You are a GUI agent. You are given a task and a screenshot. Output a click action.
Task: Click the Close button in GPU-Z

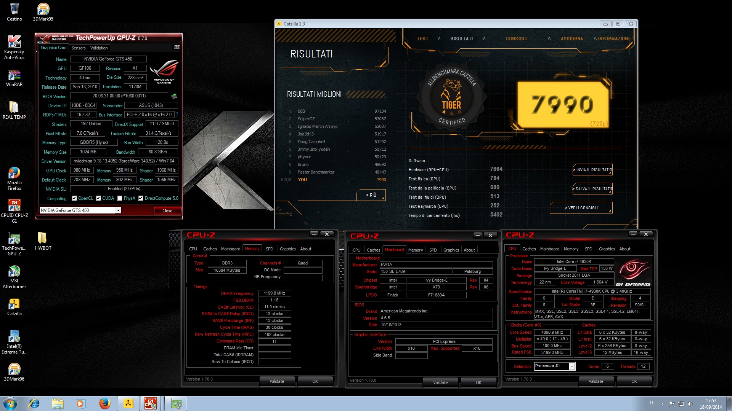[167, 211]
